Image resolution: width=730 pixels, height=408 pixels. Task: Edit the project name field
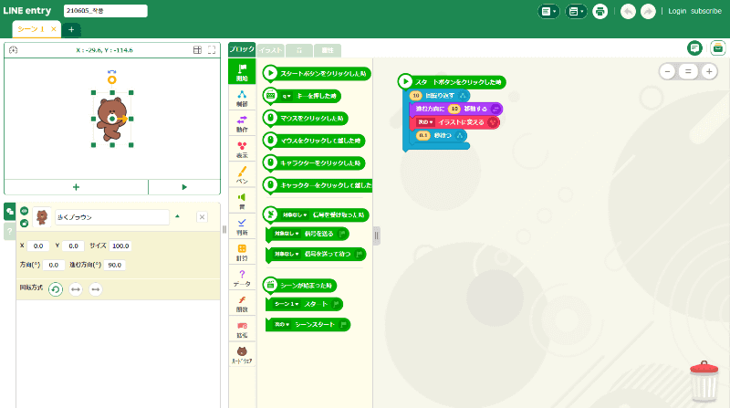105,11
